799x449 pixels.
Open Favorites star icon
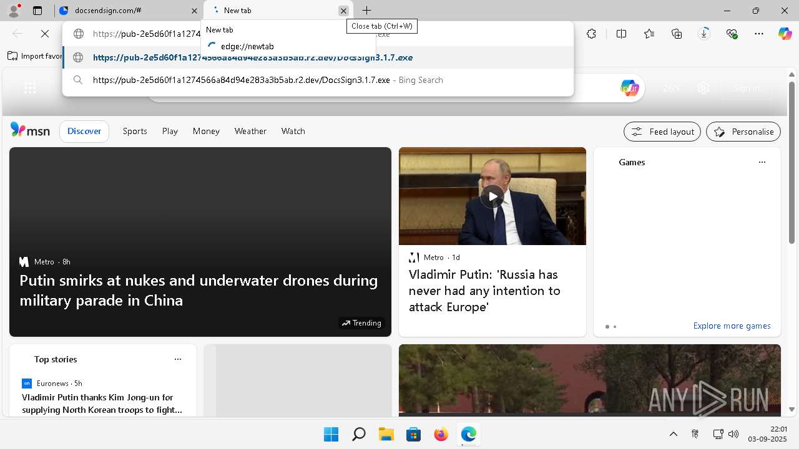click(x=649, y=34)
